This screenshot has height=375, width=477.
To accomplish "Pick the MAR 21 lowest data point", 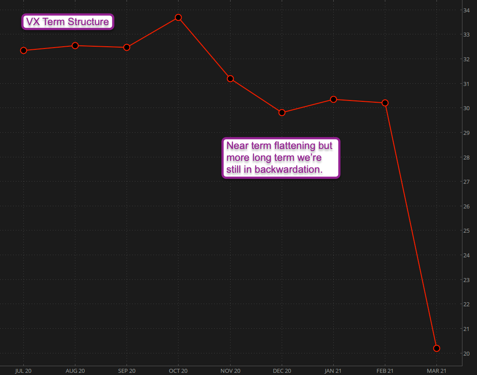I will tap(436, 348).
